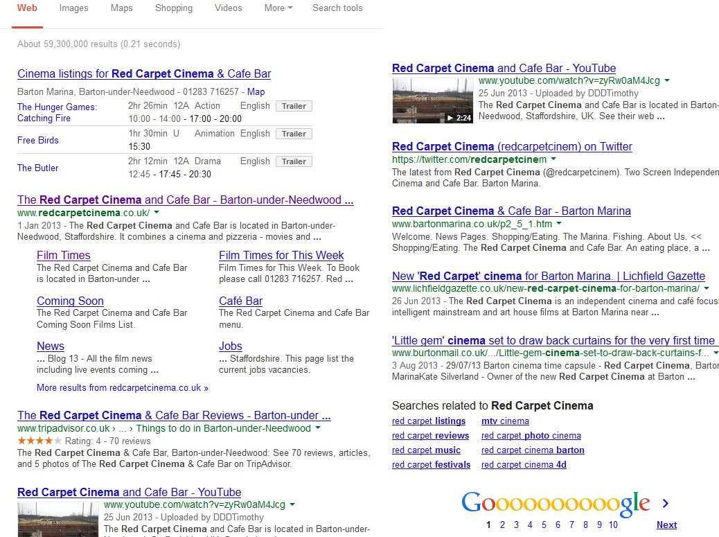
Task: Search related: mtv cinema
Action: [506, 421]
